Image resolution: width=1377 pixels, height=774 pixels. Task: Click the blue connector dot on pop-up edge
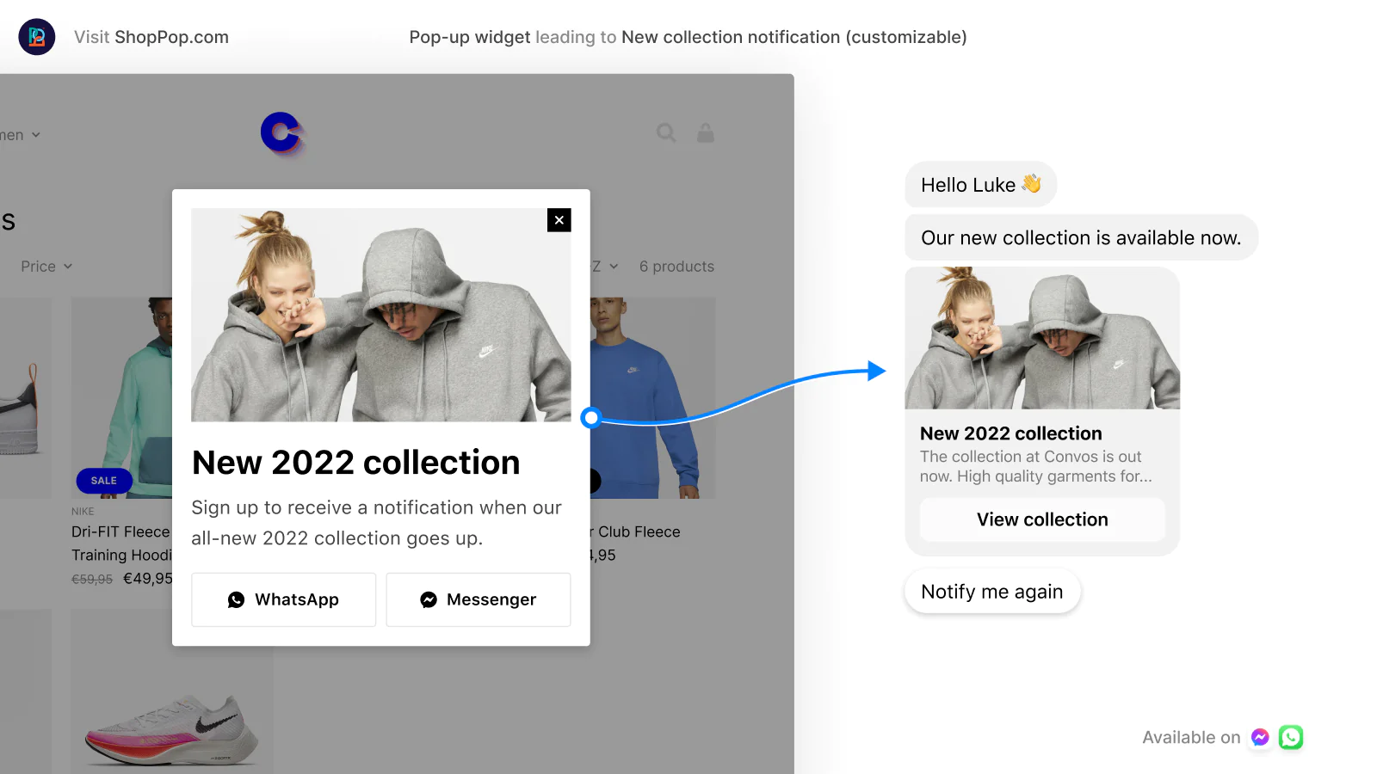pos(590,418)
